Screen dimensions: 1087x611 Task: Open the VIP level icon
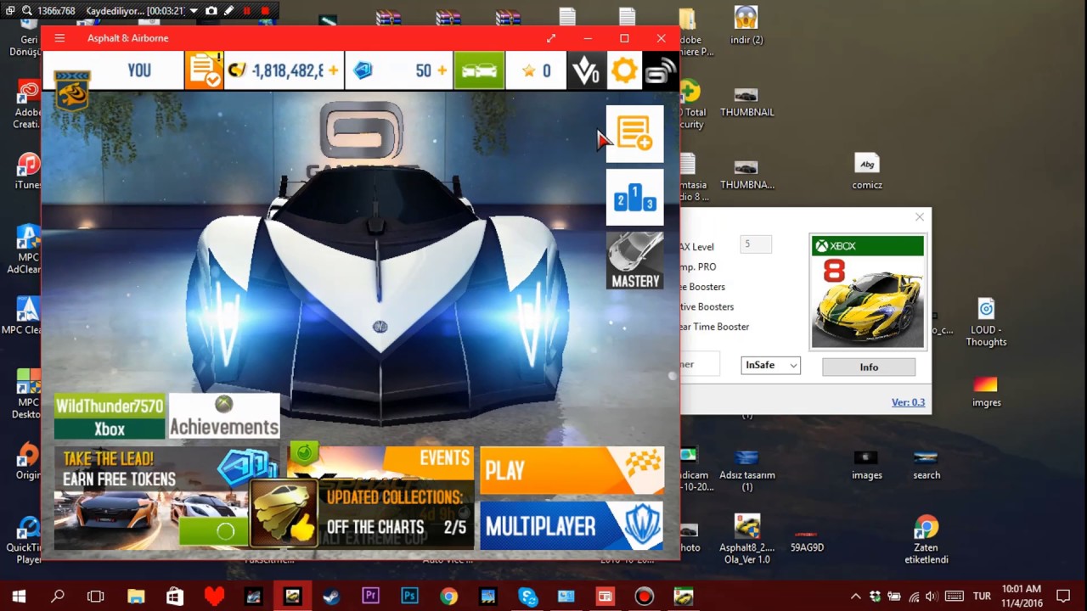tap(585, 70)
